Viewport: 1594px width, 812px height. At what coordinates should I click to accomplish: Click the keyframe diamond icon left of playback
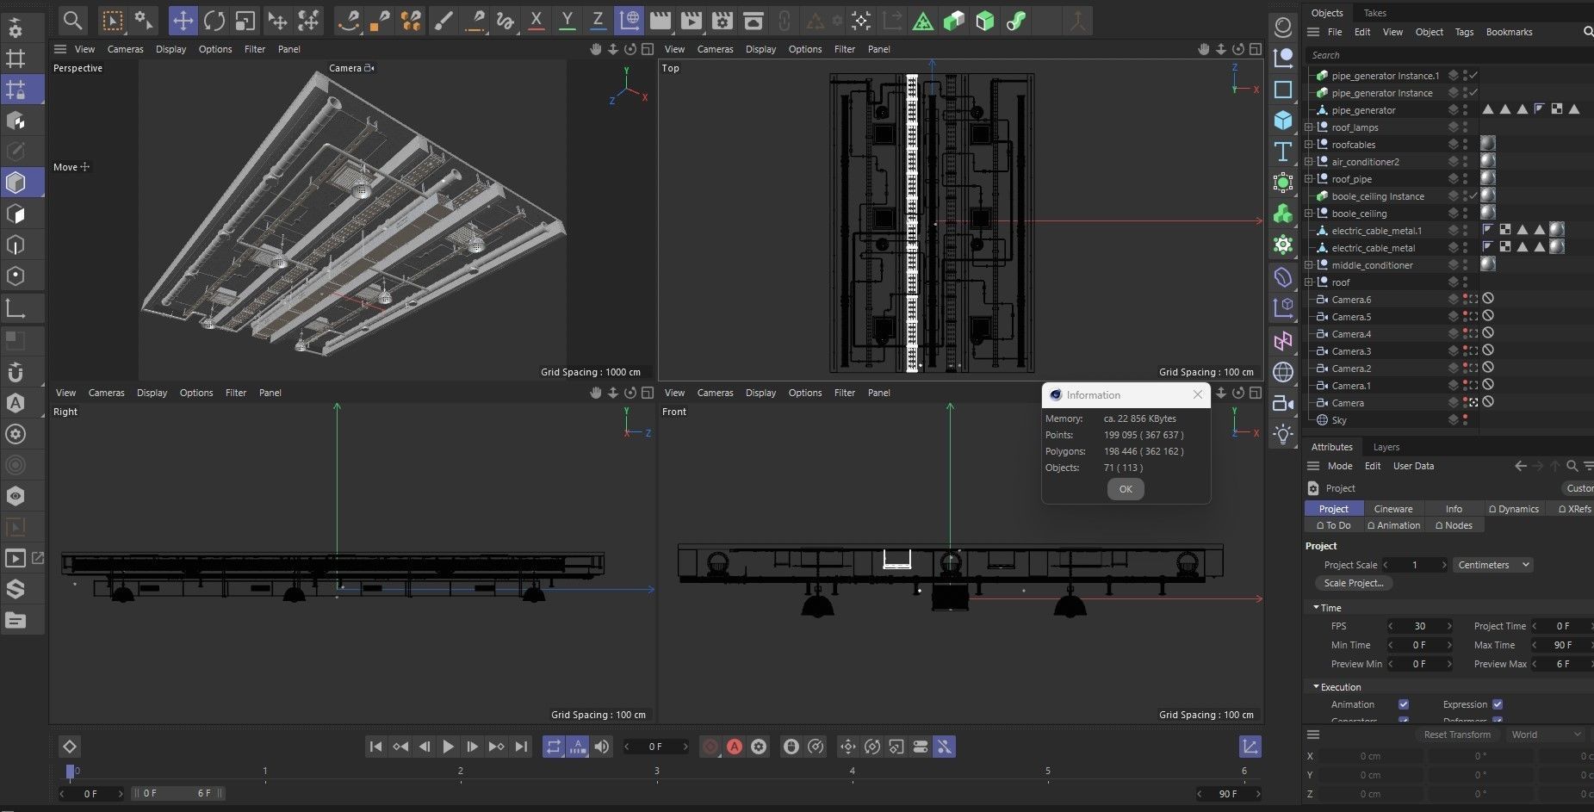point(70,747)
